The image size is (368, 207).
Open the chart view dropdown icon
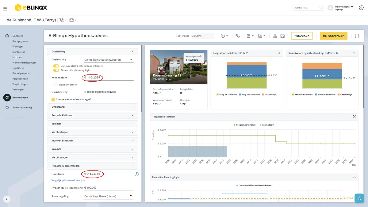click(x=262, y=36)
